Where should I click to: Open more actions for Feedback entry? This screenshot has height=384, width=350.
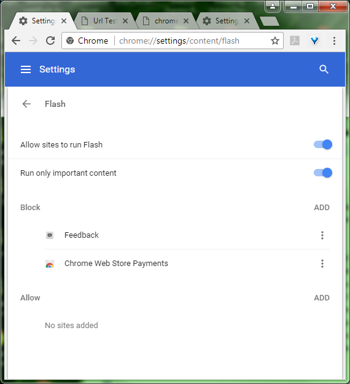point(322,235)
